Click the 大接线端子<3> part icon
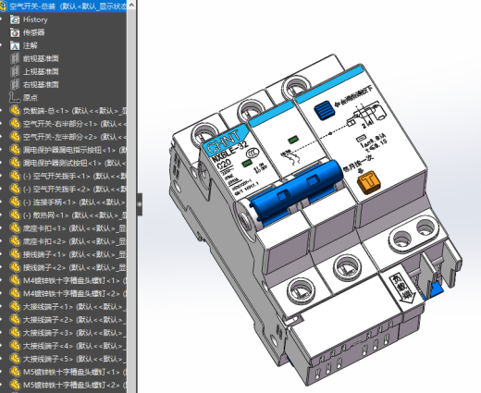 [15, 333]
